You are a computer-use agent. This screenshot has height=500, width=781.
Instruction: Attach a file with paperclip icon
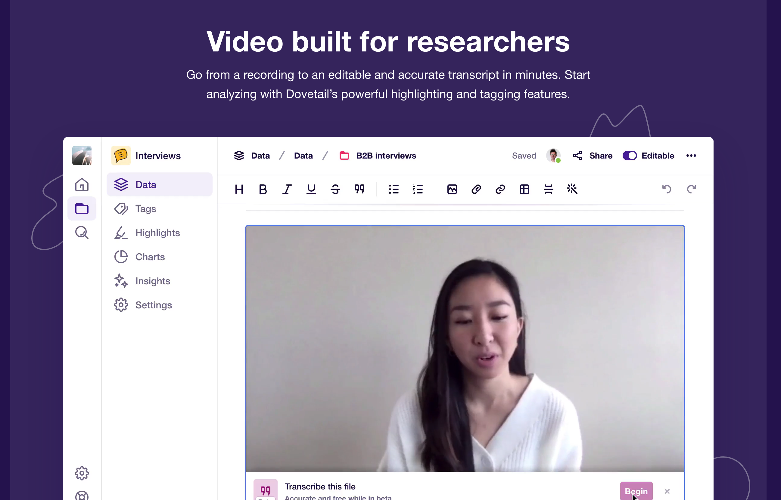tap(476, 189)
